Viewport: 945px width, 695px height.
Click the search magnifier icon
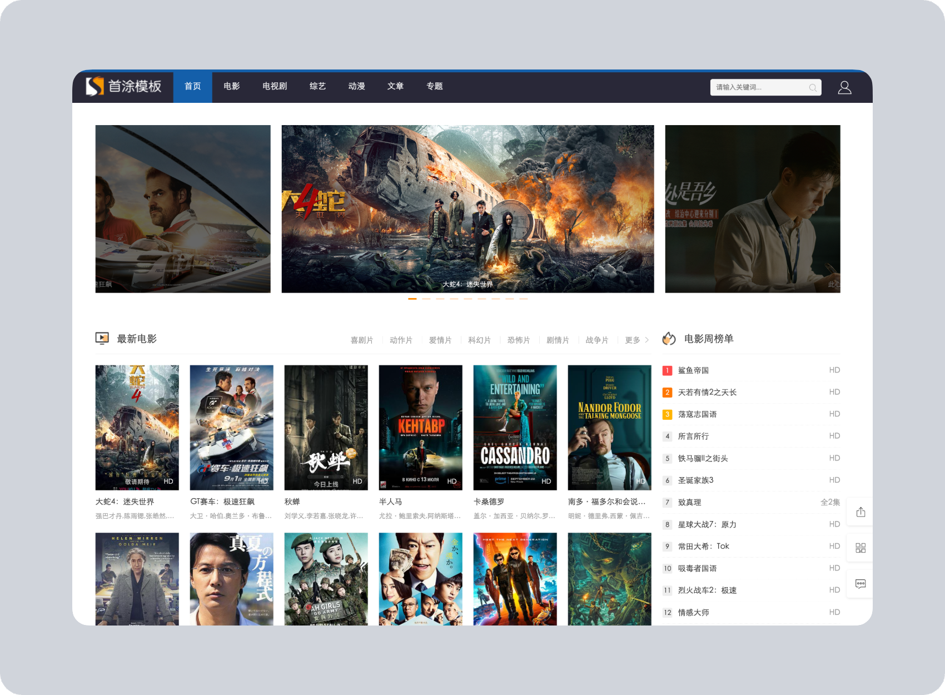[x=813, y=87]
